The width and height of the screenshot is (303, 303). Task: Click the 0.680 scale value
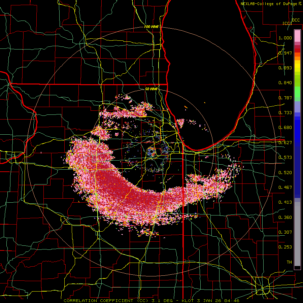(x=285, y=128)
